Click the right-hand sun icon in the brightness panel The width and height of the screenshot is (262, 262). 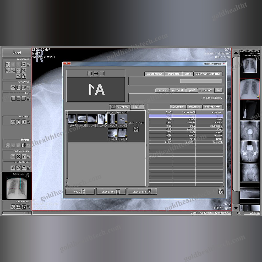click(x=24, y=122)
